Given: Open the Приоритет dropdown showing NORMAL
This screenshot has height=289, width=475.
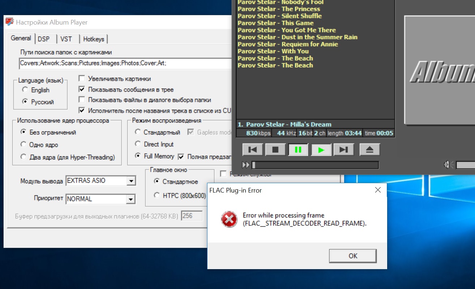Looking at the screenshot, I should pyautogui.click(x=101, y=199).
